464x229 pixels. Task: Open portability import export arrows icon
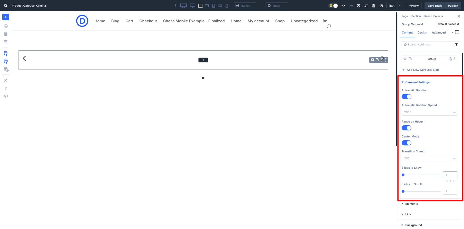(x=366, y=6)
